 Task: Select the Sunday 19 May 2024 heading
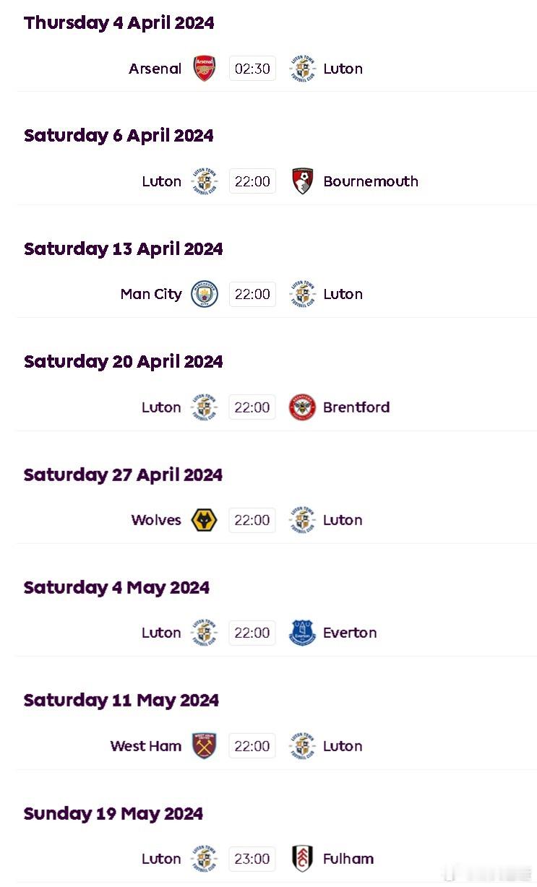pyautogui.click(x=113, y=814)
